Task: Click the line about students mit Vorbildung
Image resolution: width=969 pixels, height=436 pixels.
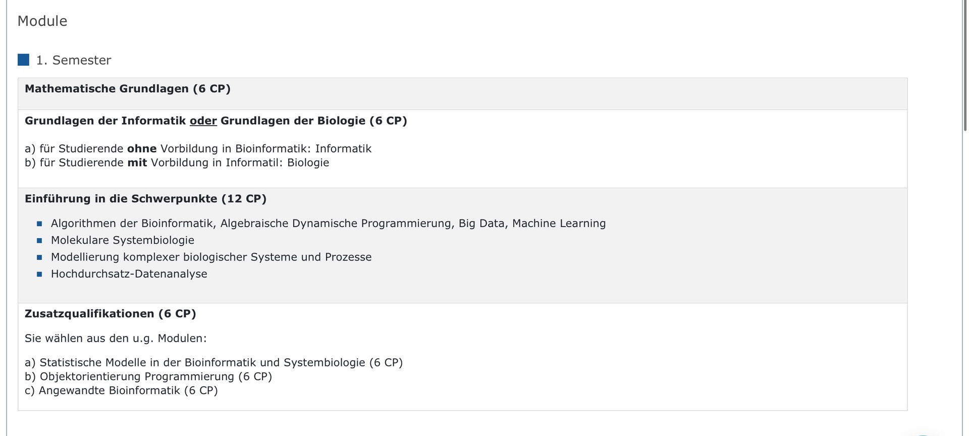Action: [x=177, y=163]
